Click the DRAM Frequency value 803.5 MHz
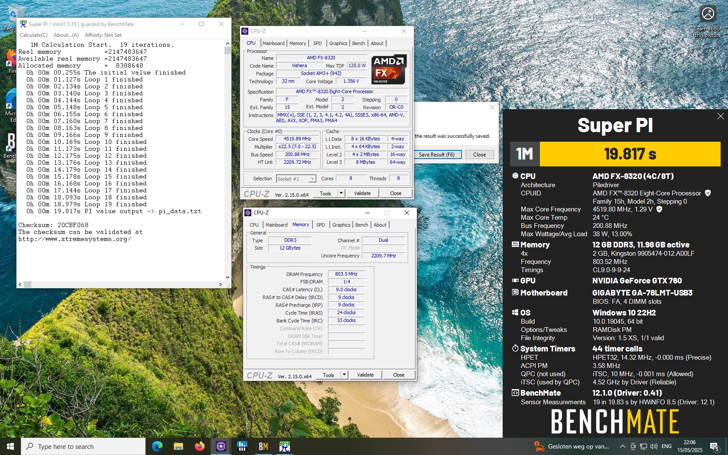Image resolution: width=728 pixels, height=455 pixels. pos(346,274)
